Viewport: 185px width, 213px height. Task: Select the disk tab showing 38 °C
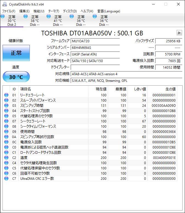35,21
